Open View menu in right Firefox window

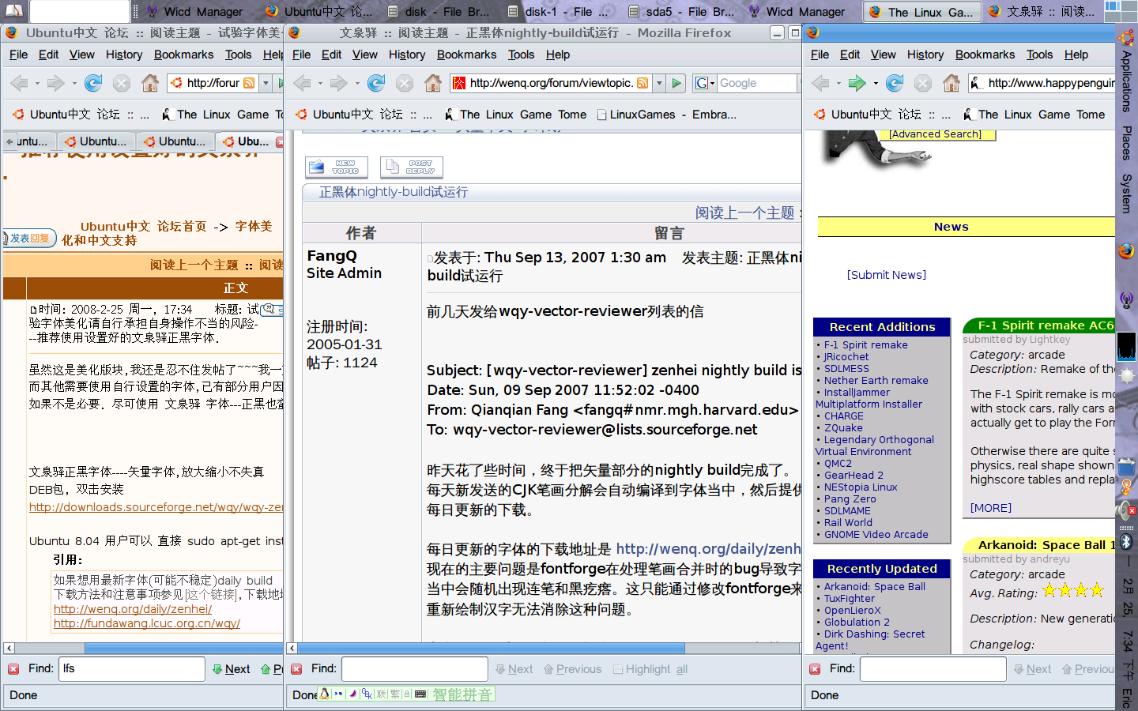(883, 55)
